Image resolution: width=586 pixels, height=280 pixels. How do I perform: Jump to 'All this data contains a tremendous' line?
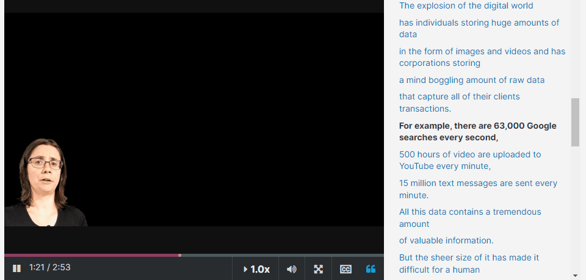click(x=470, y=218)
